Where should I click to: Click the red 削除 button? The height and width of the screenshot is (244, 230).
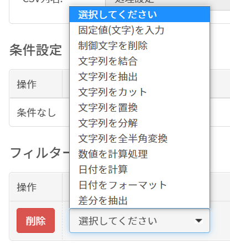point(35,221)
